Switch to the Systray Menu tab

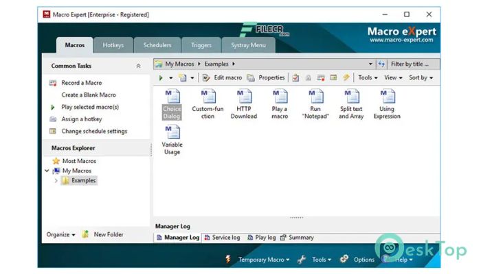[x=248, y=45]
